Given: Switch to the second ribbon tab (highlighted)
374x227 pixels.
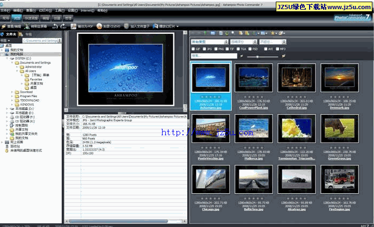Looking at the screenshot, I should 17,18.
